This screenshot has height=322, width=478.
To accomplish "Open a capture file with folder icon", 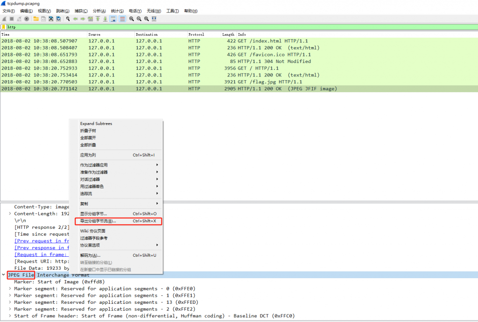I will (36, 19).
